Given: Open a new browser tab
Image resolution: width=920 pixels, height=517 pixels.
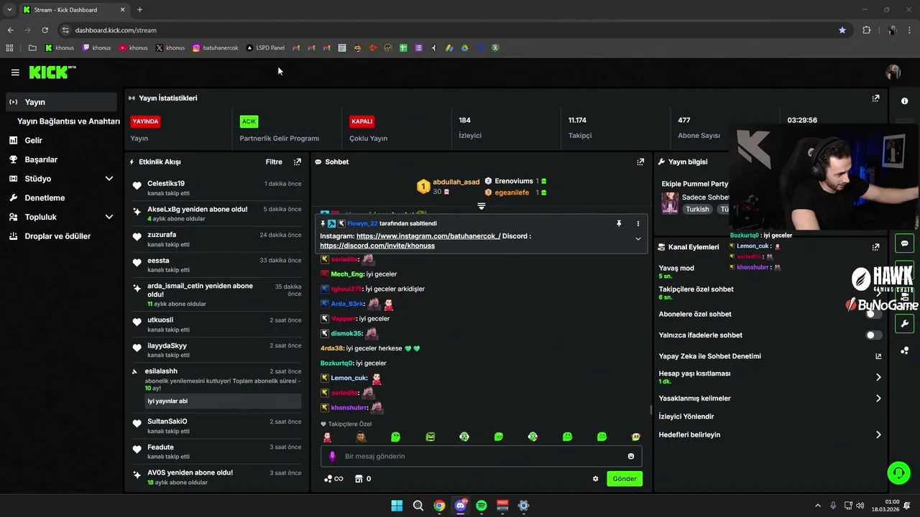Looking at the screenshot, I should point(139,9).
